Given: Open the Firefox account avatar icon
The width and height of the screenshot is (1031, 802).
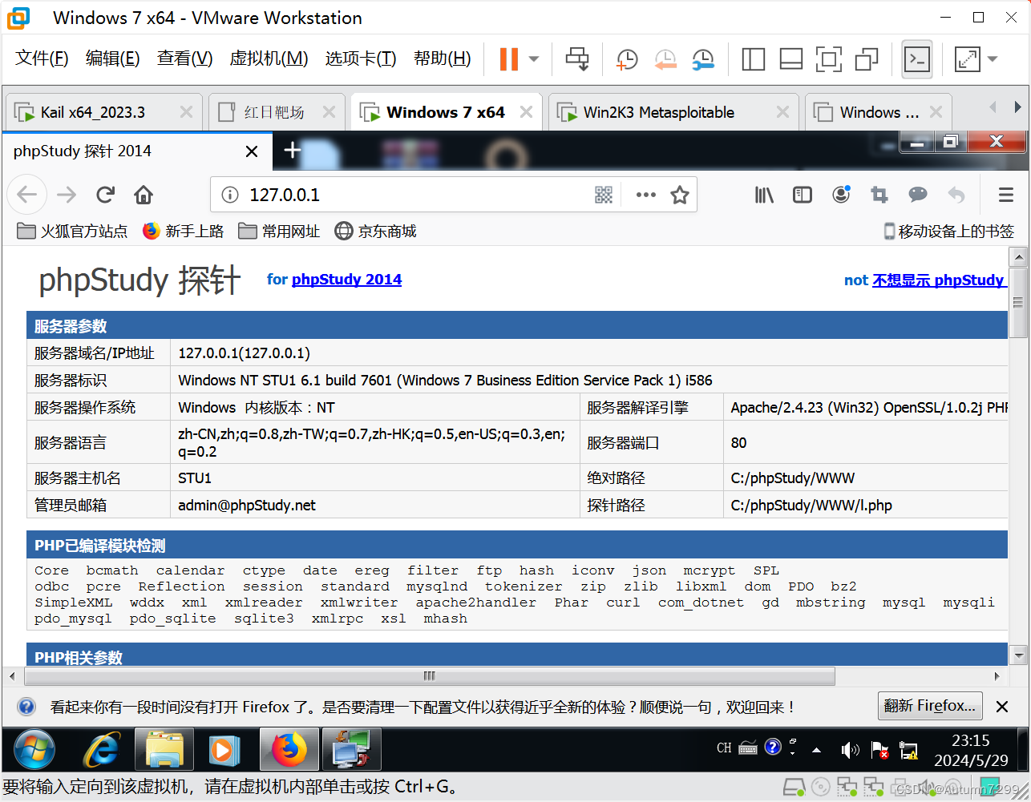Looking at the screenshot, I should [841, 195].
